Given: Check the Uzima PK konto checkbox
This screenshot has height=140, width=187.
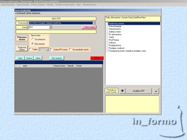Looking at the screenshot, I should [51, 49].
